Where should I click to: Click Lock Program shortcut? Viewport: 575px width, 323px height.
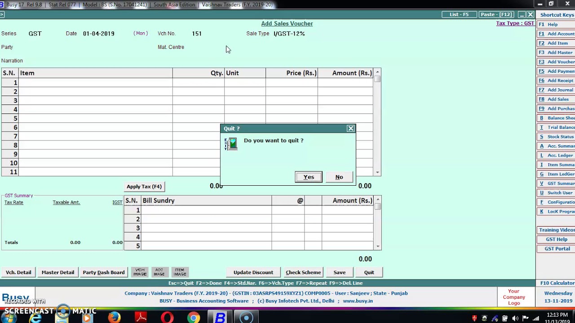coord(556,211)
